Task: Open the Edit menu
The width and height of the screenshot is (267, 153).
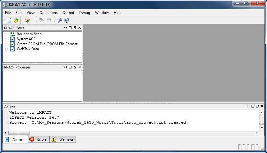Action: pyautogui.click(x=19, y=13)
